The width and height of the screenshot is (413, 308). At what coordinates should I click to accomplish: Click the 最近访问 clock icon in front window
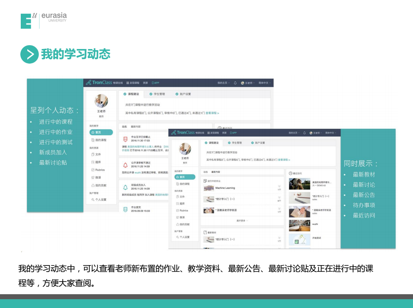(291, 174)
